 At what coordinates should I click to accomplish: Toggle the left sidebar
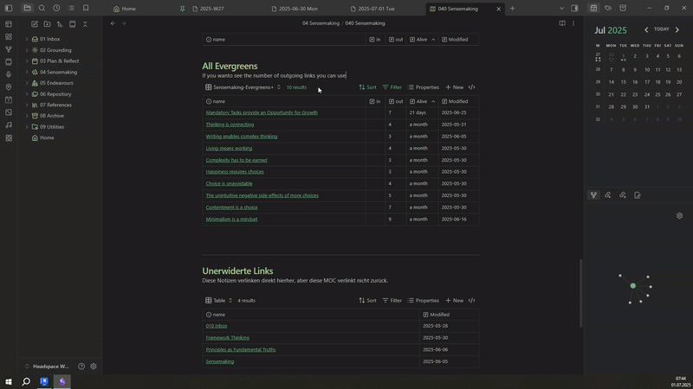point(9,8)
